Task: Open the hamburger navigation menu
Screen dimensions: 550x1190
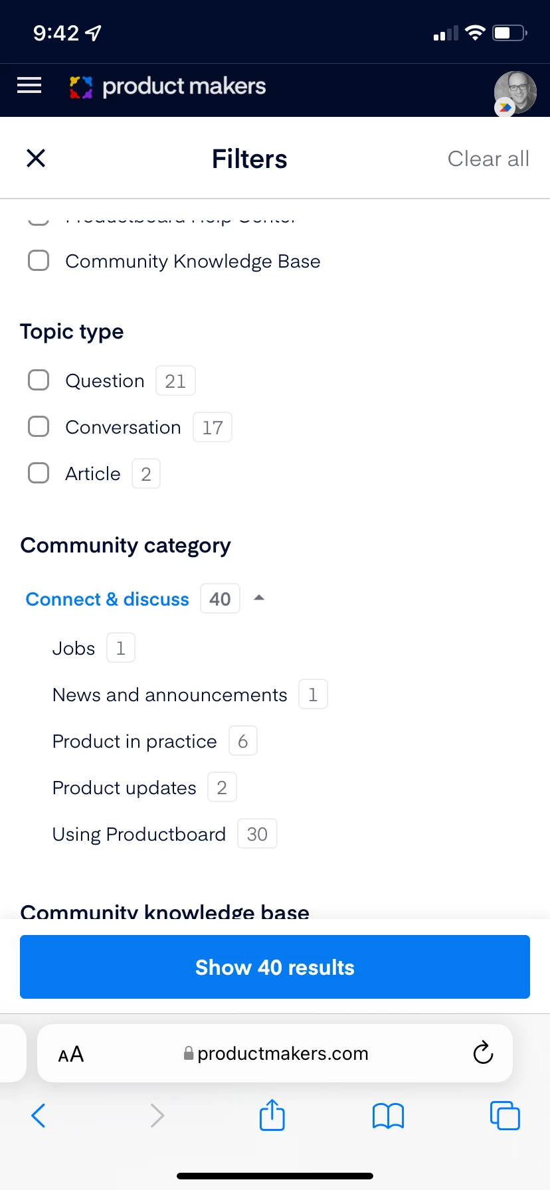Action: 29,86
